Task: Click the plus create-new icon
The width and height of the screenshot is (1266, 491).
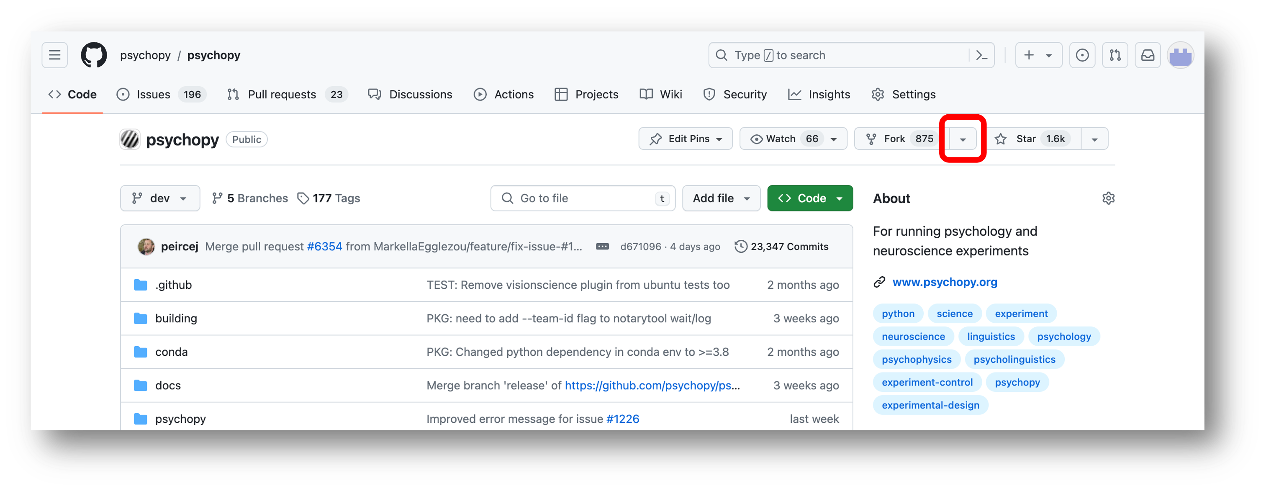Action: pos(1029,55)
